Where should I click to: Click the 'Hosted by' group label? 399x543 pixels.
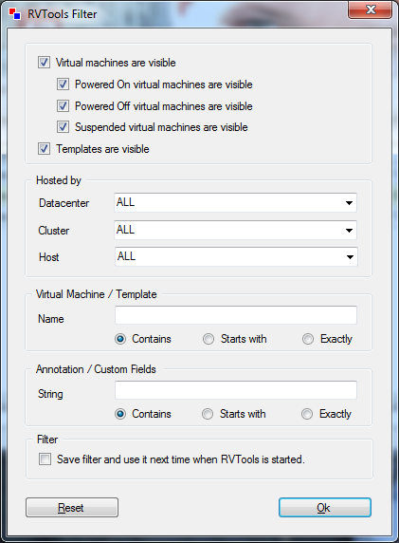[59, 180]
